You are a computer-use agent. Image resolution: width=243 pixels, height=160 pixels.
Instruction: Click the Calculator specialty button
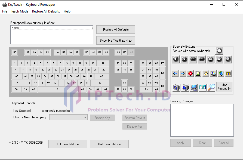tap(202, 88)
